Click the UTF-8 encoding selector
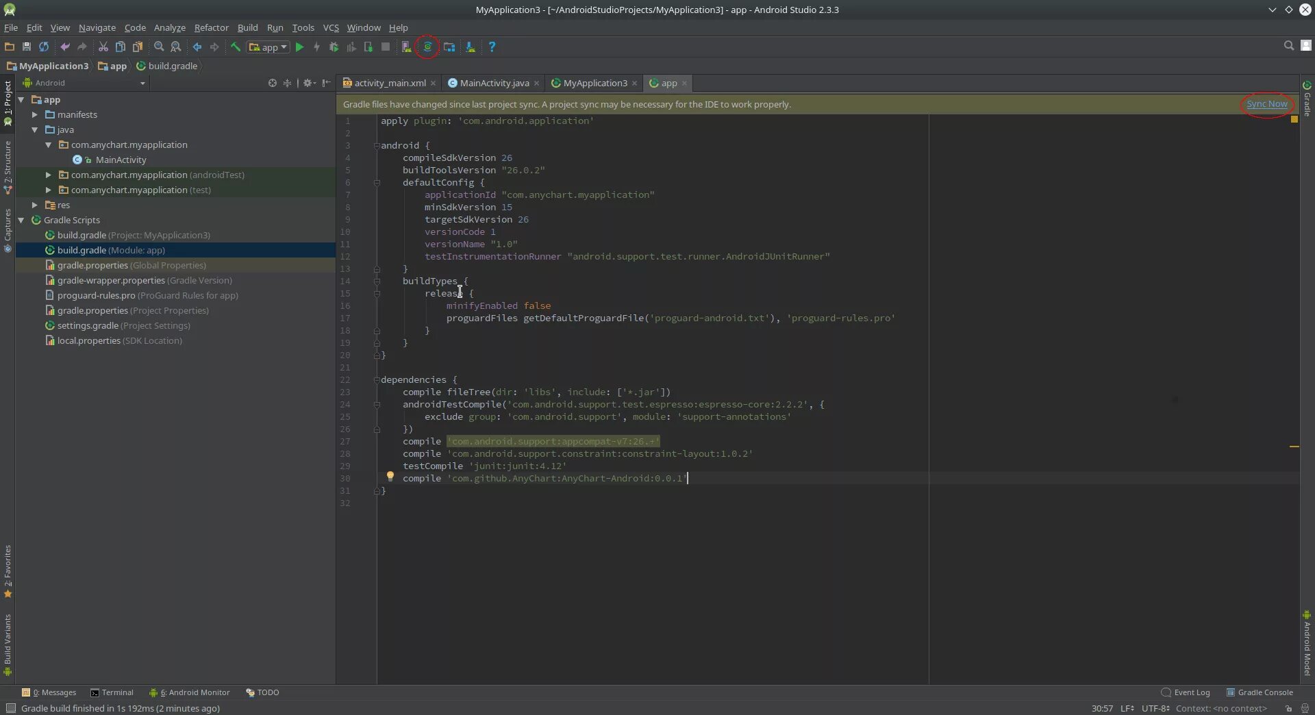1315x715 pixels. pos(1155,708)
